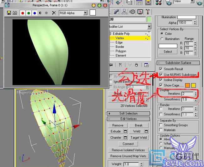Viewport: 204px width, 167px height.
Task: Click the Connect button
Action: click(128, 144)
